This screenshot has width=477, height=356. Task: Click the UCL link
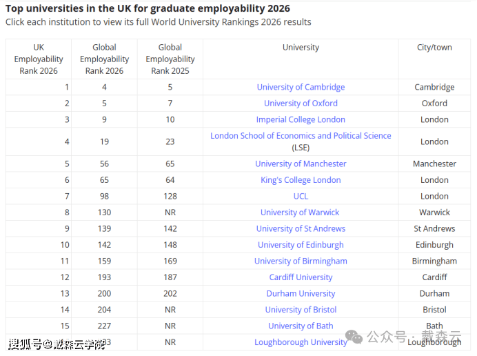pyautogui.click(x=301, y=196)
